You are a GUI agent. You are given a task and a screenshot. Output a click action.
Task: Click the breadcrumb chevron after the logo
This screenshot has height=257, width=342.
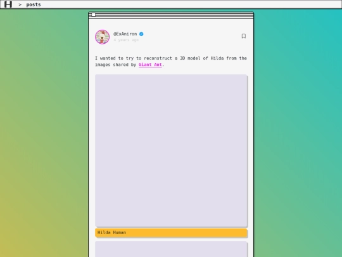(x=20, y=4)
